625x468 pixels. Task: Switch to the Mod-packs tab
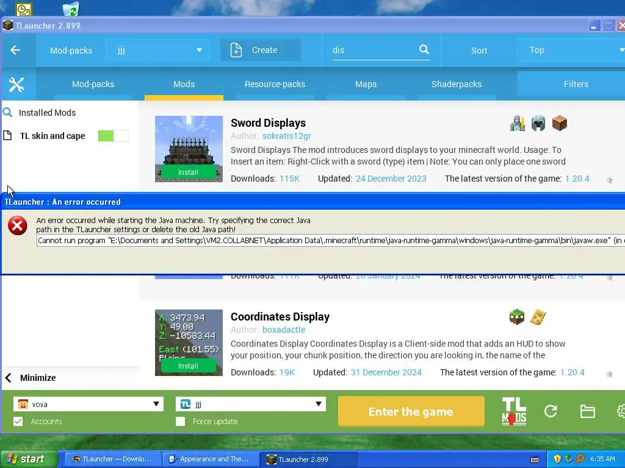93,84
